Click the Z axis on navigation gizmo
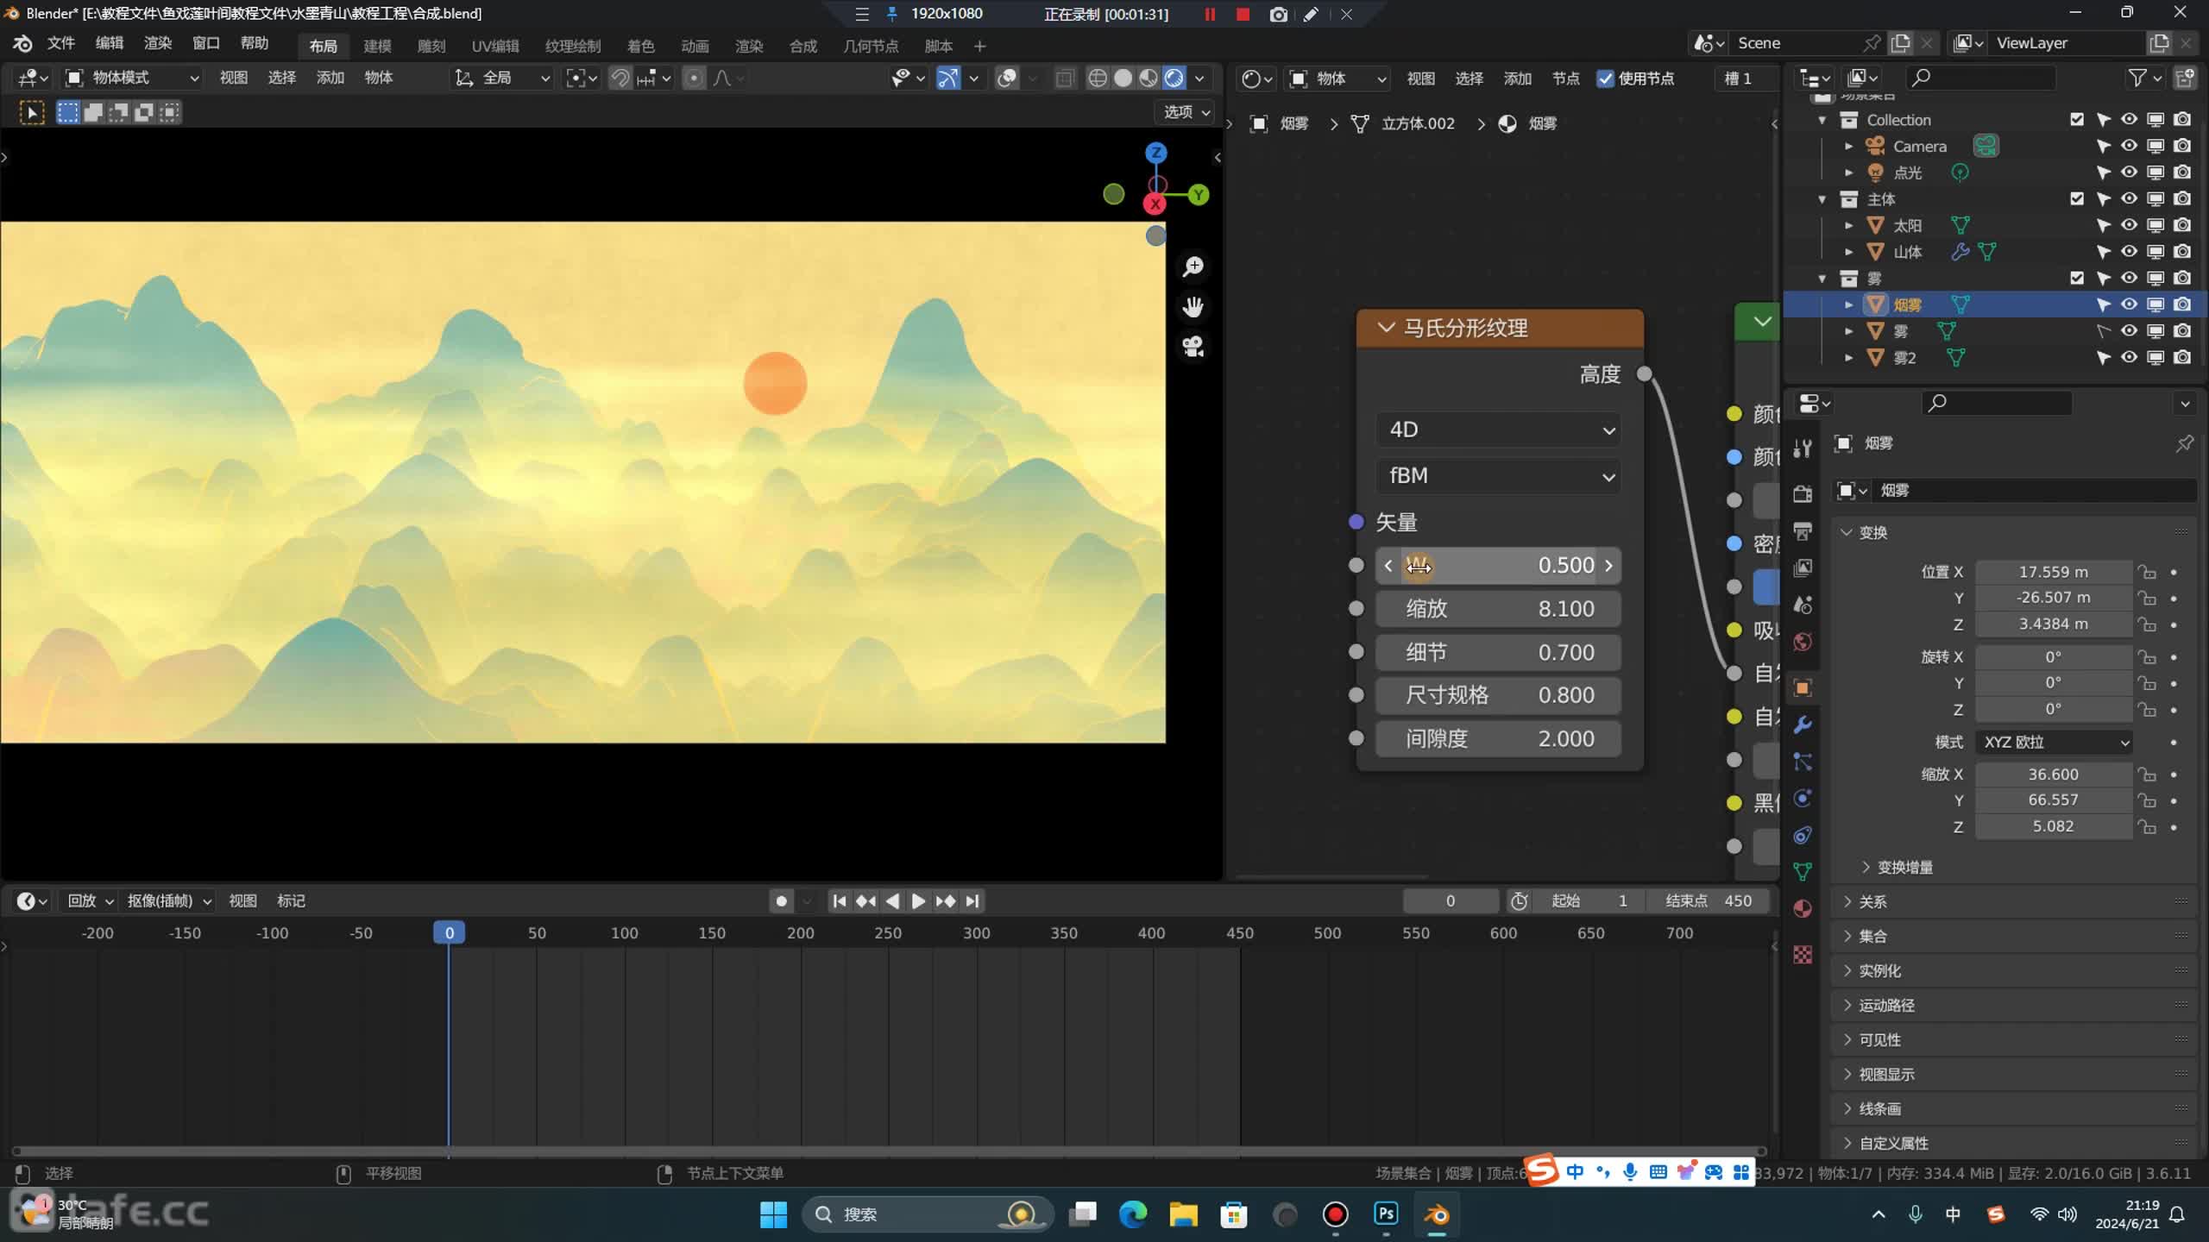This screenshot has height=1242, width=2209. [x=1156, y=154]
